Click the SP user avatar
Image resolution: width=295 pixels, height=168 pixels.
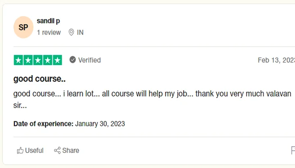coord(23,27)
